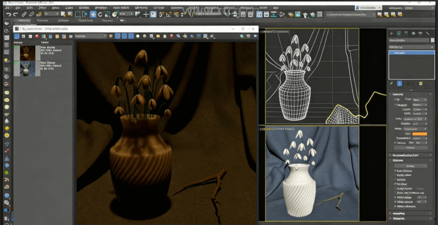
Task: Toggle the Texture checkbox in the light parameters
Action: tap(395, 142)
